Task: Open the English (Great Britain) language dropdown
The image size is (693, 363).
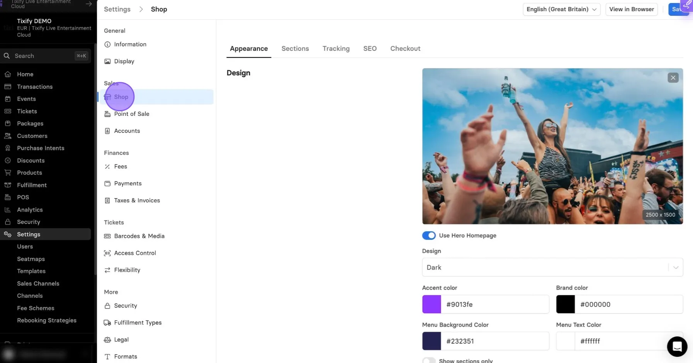Action: tap(561, 9)
